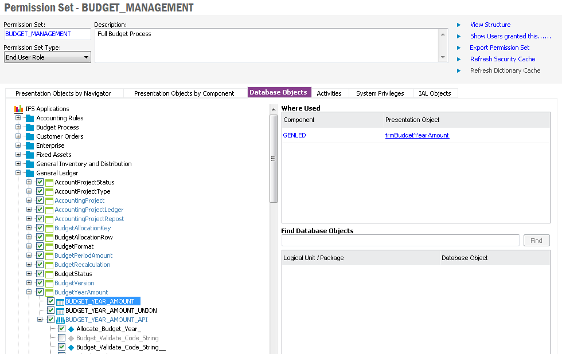The image size is (562, 354).
Task: Expand the Fixed Assets tree node
Action: click(x=18, y=154)
